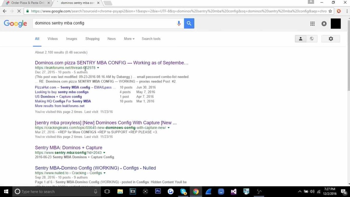Click More results from leakforums.net

(60, 106)
